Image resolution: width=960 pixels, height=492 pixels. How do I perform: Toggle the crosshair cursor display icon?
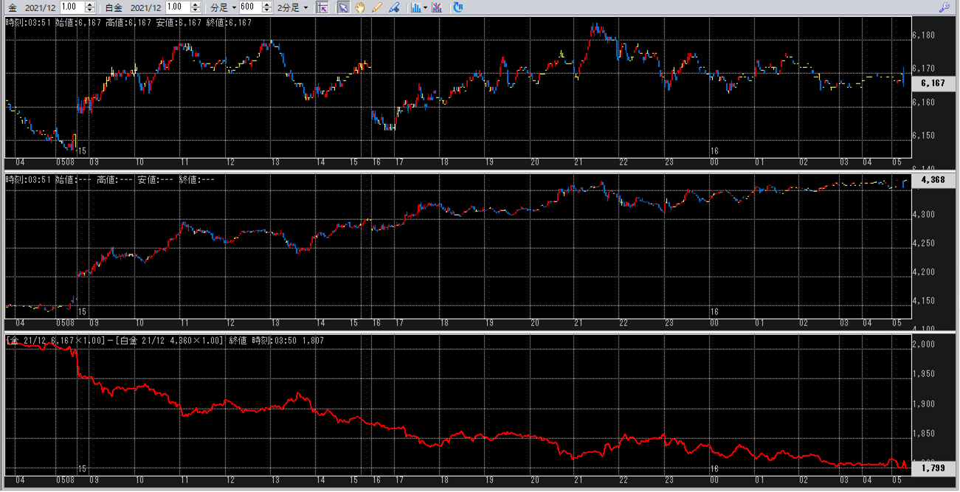(322, 7)
